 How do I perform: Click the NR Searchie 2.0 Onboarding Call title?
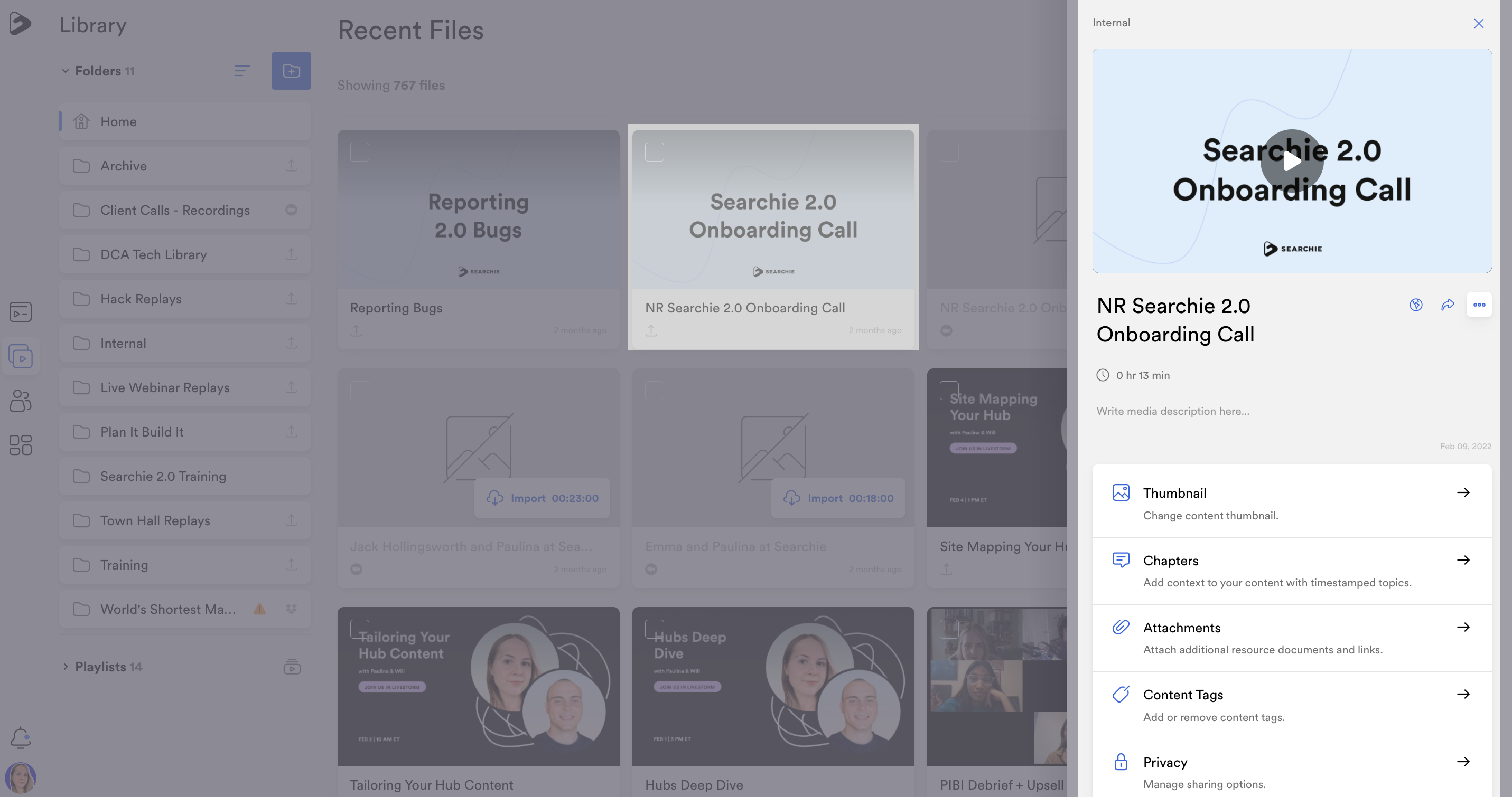click(x=745, y=308)
